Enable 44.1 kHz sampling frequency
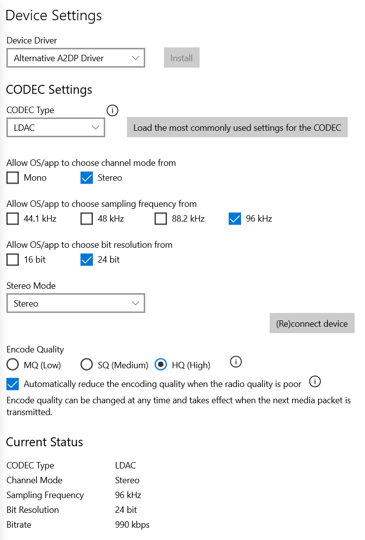This screenshot has width=365, height=540. (13, 219)
